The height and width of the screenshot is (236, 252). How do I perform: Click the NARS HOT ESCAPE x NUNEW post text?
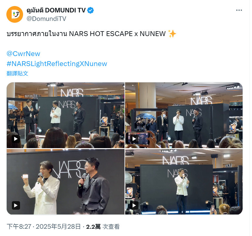[117, 34]
